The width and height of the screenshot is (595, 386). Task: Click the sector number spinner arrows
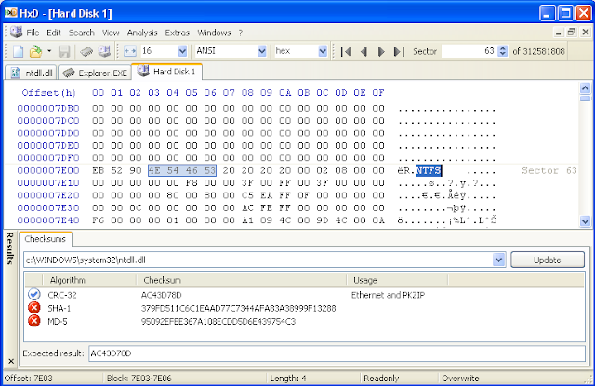[x=502, y=51]
